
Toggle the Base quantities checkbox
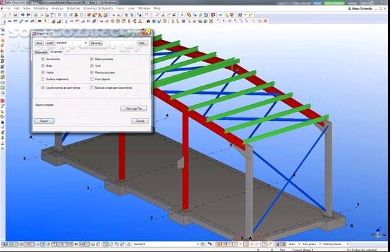(x=92, y=59)
